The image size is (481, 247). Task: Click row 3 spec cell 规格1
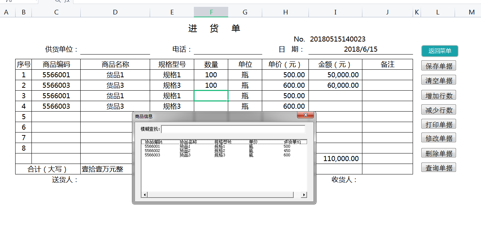(172, 96)
